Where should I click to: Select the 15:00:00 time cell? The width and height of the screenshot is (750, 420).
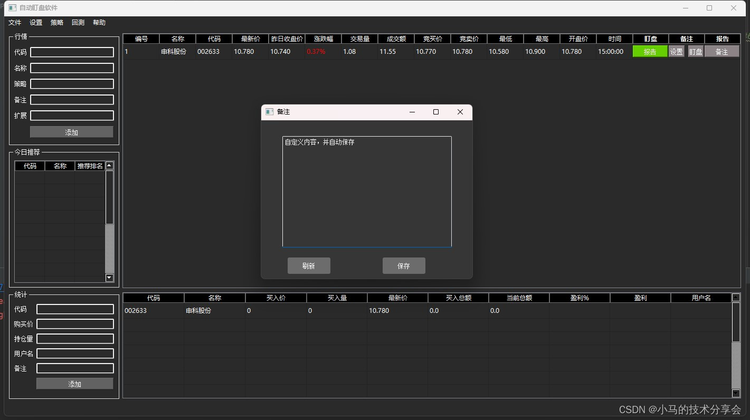[x=615, y=52]
